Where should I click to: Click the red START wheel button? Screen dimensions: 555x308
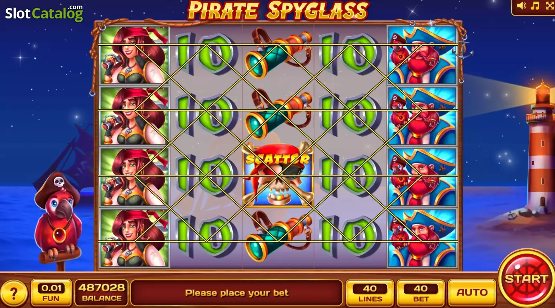[x=526, y=278]
